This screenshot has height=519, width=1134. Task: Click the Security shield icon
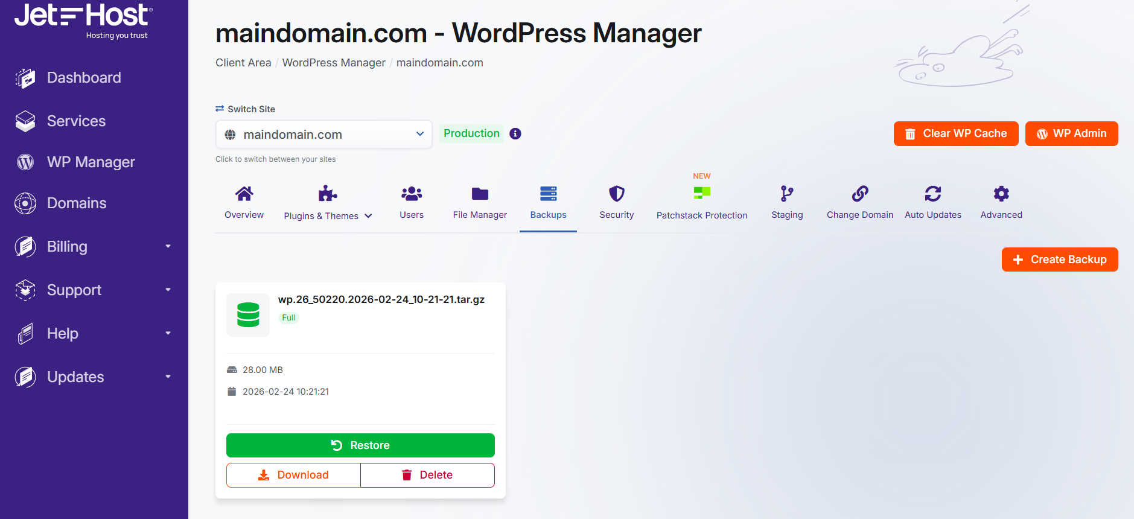tap(616, 194)
